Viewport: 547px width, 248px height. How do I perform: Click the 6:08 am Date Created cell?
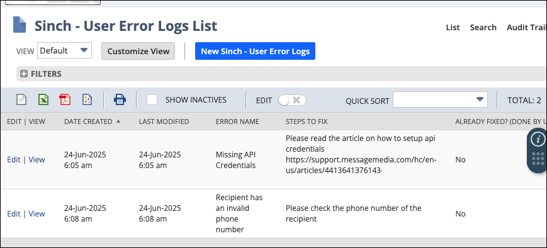pyautogui.click(x=85, y=213)
